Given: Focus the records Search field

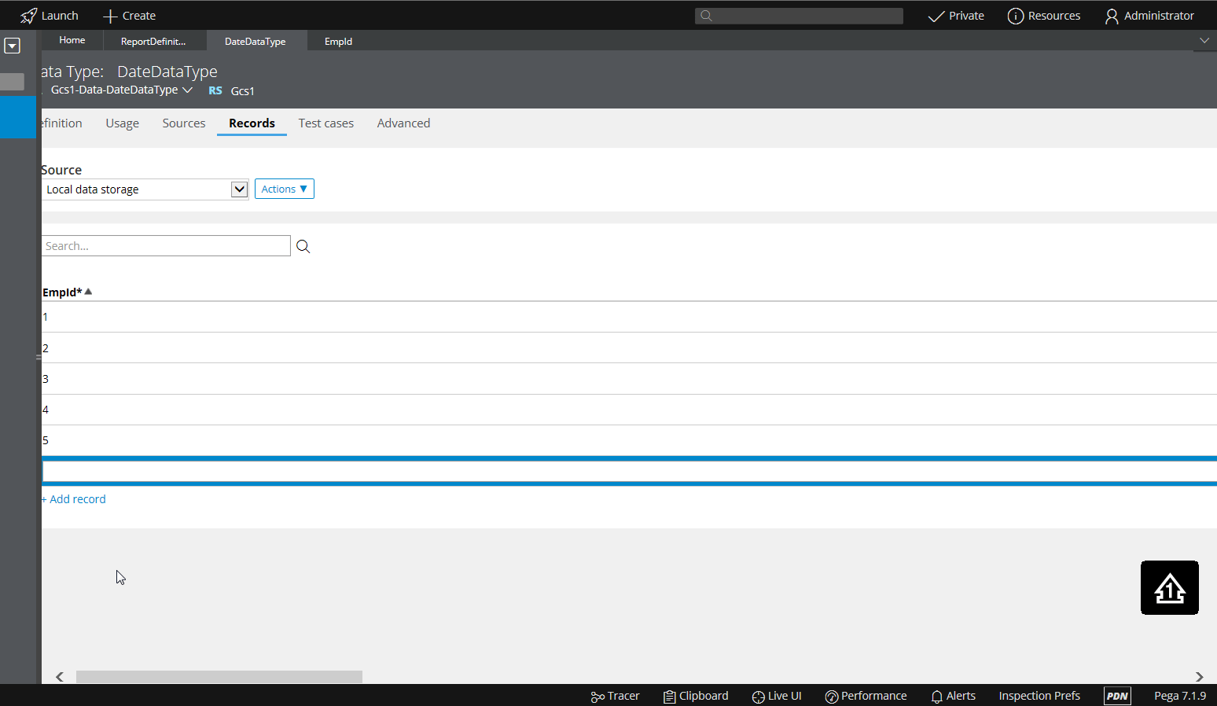Looking at the screenshot, I should pos(166,246).
